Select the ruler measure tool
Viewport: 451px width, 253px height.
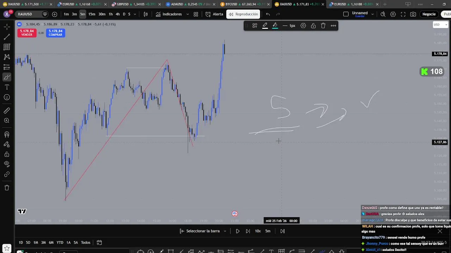(x=7, y=111)
